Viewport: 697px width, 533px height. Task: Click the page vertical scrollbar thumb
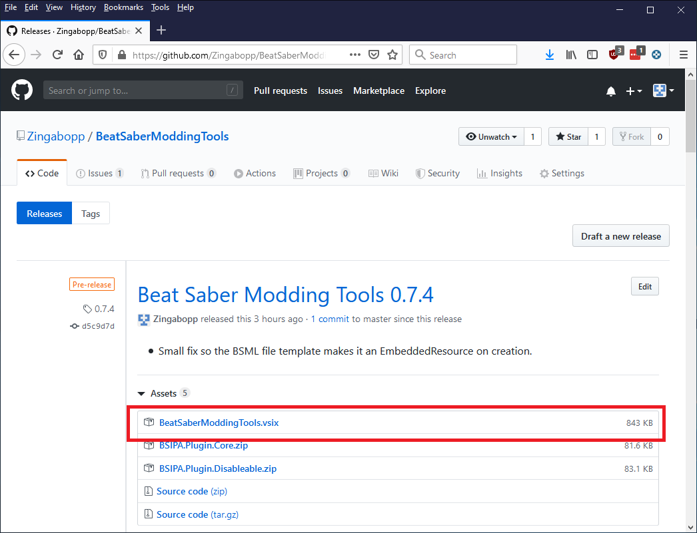pyautogui.click(x=690, y=116)
